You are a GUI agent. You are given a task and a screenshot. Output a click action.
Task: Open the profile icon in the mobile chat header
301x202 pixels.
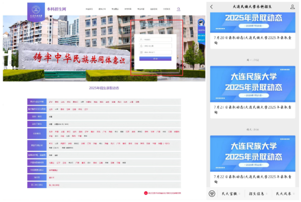(292, 7)
